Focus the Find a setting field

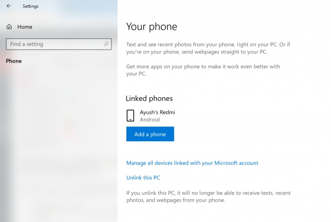[58, 44]
